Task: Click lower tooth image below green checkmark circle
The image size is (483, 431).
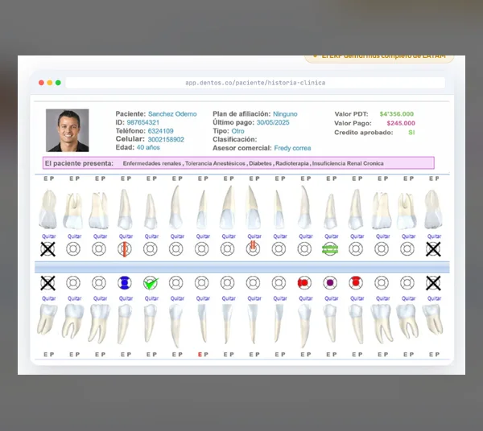Action: [151, 323]
